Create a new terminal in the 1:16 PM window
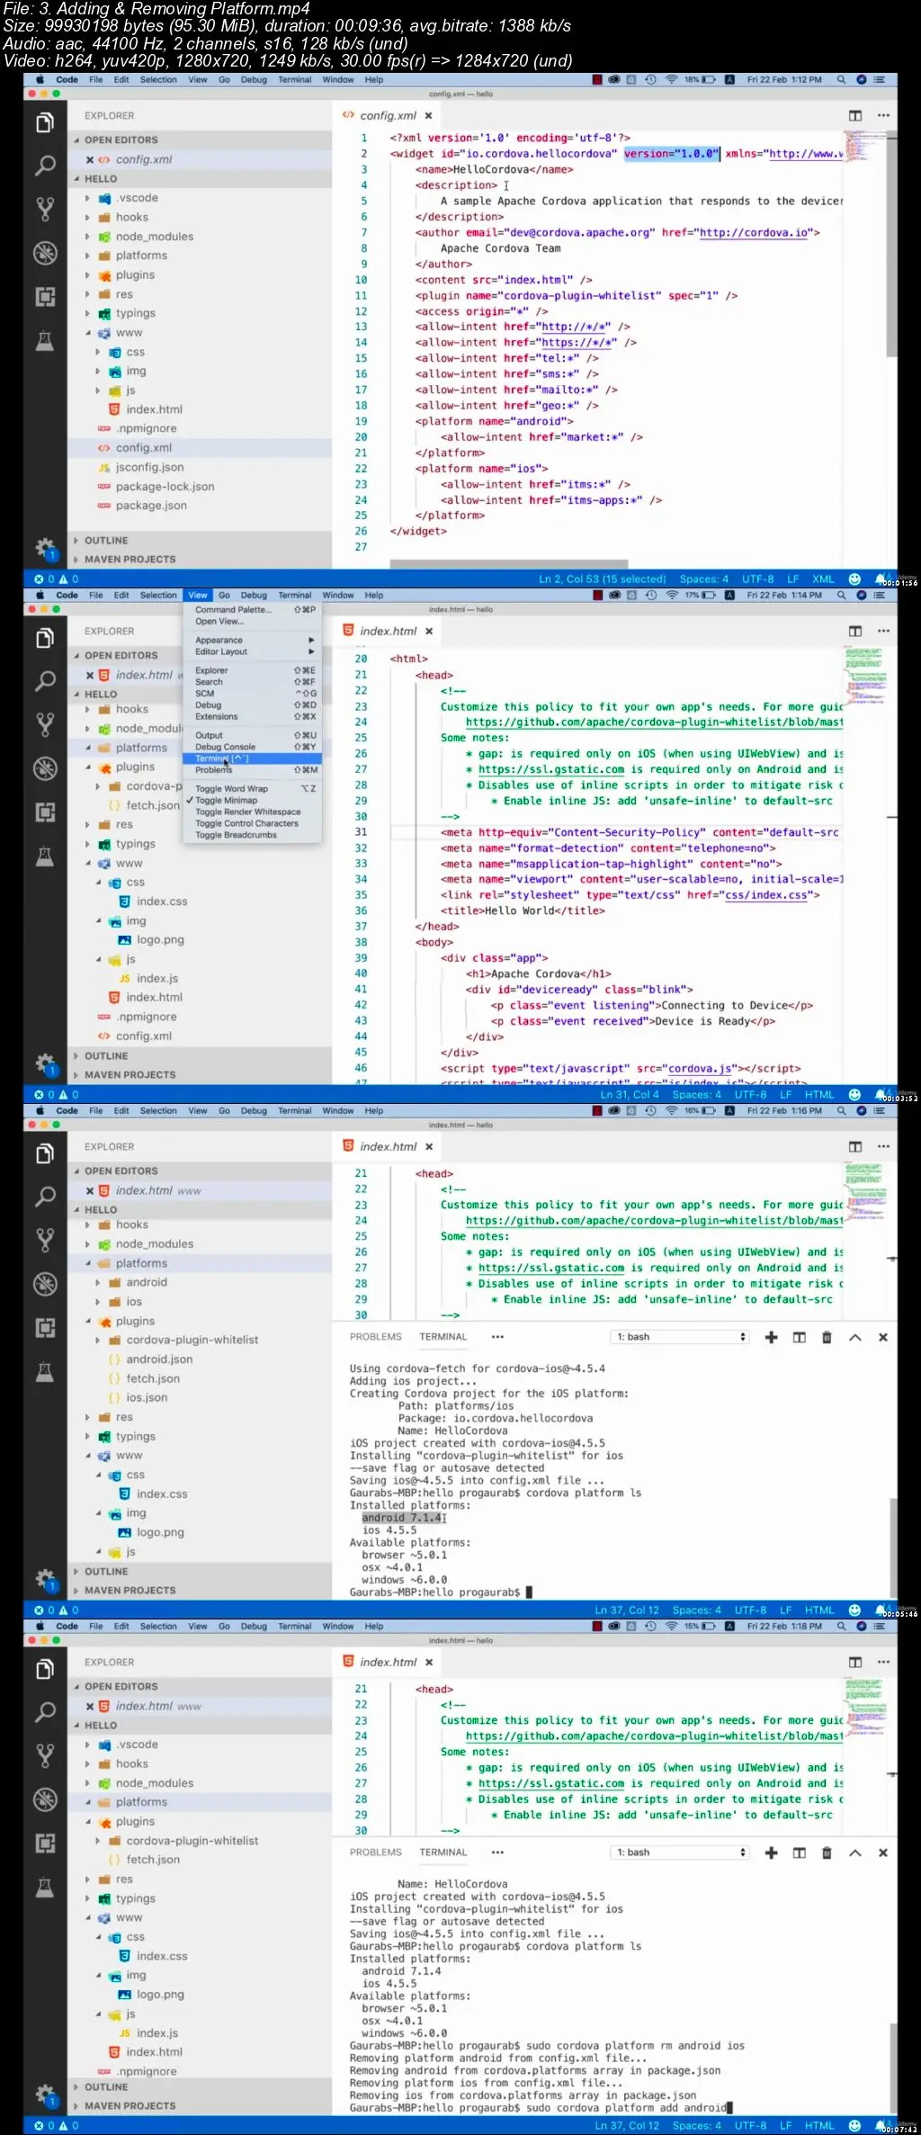This screenshot has height=2135, width=921. pyautogui.click(x=771, y=1337)
